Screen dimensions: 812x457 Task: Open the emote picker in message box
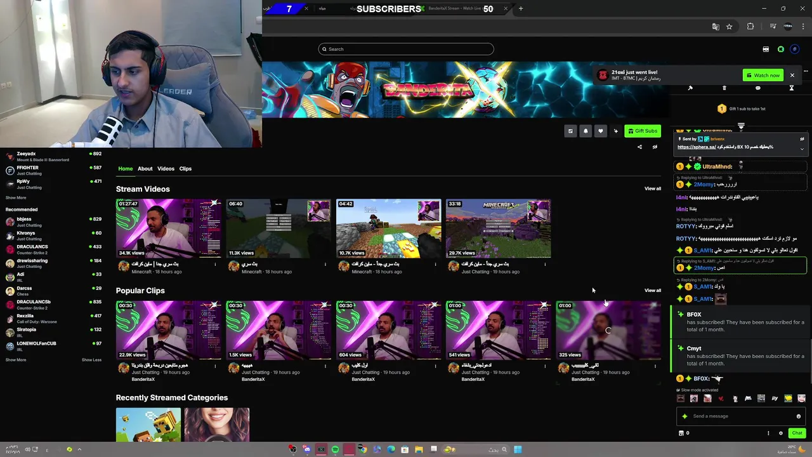798,416
